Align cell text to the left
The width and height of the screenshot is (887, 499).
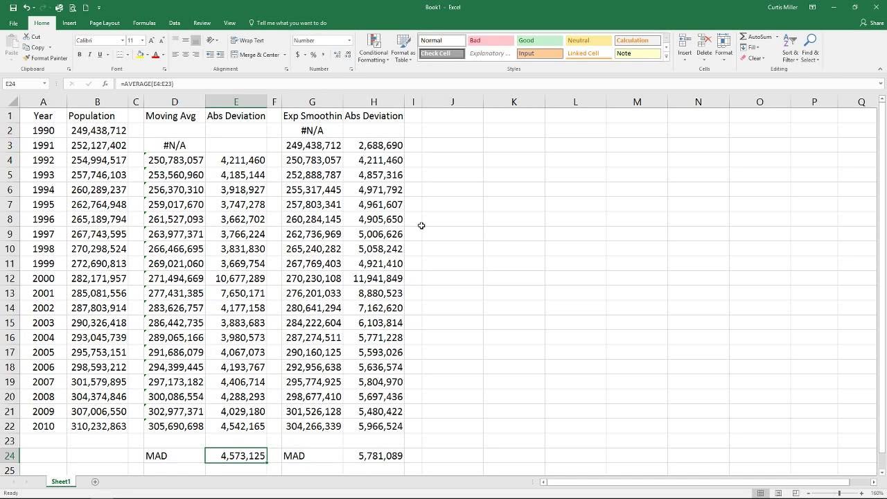[175, 55]
